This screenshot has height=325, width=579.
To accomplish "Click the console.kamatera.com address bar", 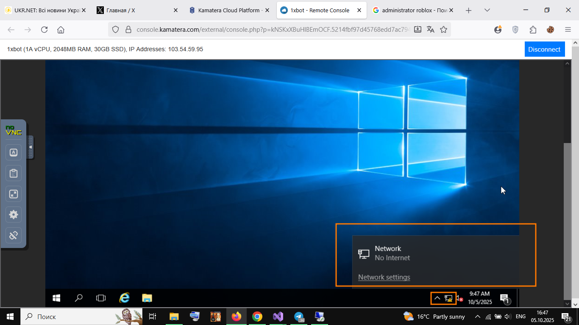I will [273, 30].
